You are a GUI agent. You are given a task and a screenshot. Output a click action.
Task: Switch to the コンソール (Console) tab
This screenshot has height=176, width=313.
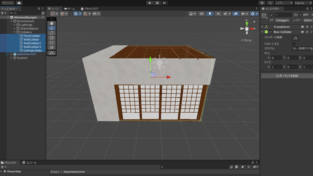(x=29, y=162)
